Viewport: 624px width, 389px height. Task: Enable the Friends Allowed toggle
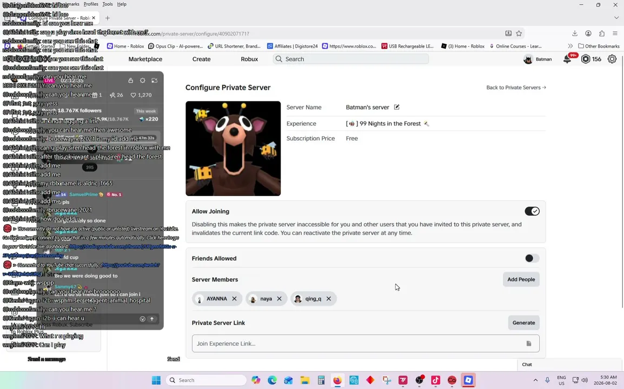(x=532, y=258)
